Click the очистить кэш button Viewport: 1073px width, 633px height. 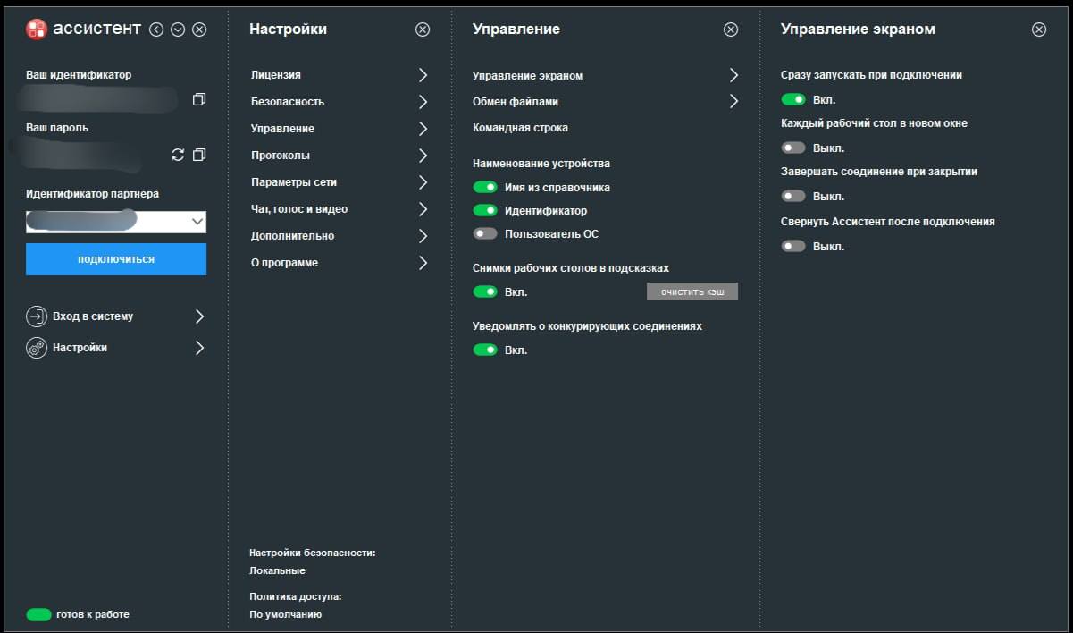point(692,292)
